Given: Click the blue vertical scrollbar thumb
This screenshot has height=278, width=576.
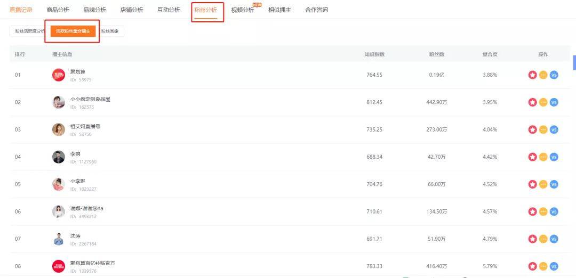Looking at the screenshot, I should 574,62.
